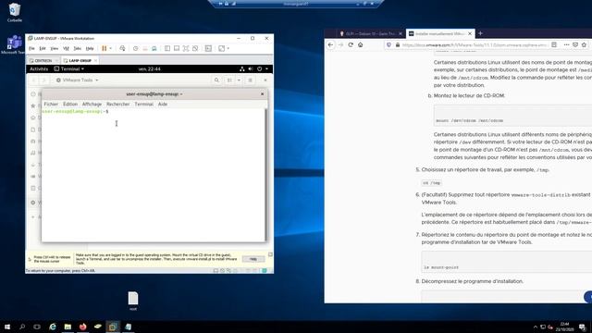Open the view options arrow in file manager

coord(239,80)
